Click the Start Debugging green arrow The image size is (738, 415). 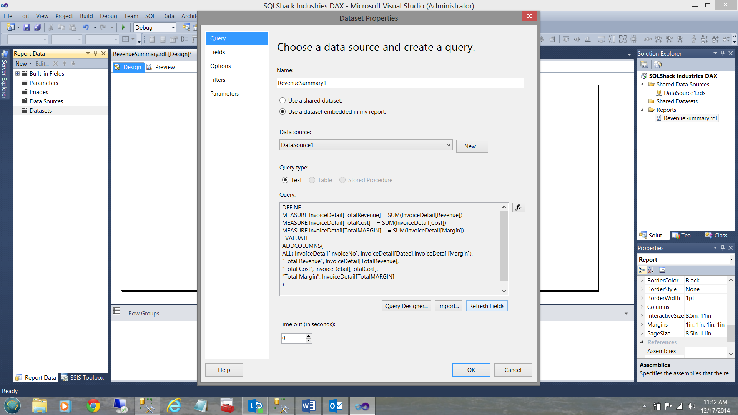(123, 27)
